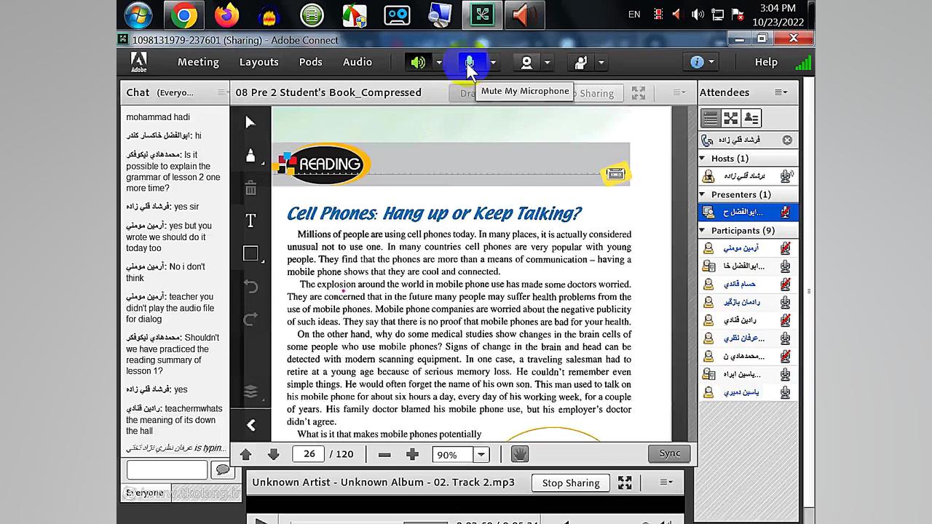Toggle the Sync button
The height and width of the screenshot is (524, 932).
(669, 453)
